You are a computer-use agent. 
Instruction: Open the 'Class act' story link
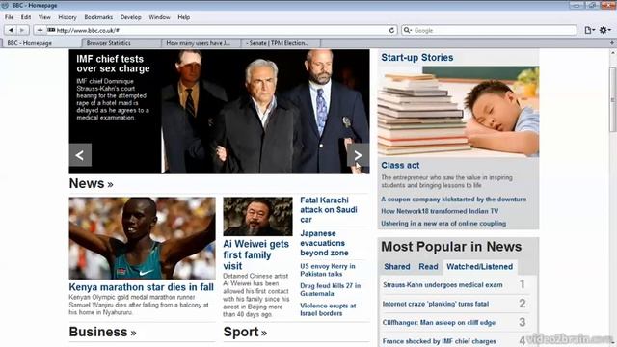400,166
